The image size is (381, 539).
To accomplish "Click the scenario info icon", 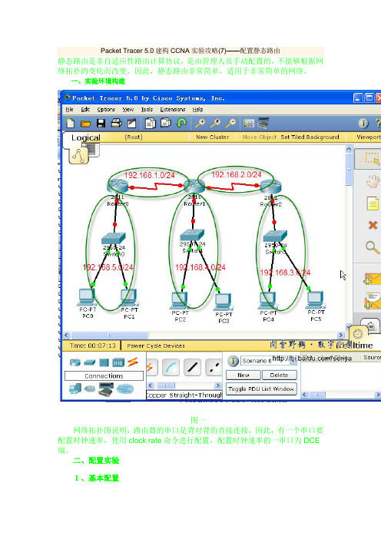I will [233, 361].
